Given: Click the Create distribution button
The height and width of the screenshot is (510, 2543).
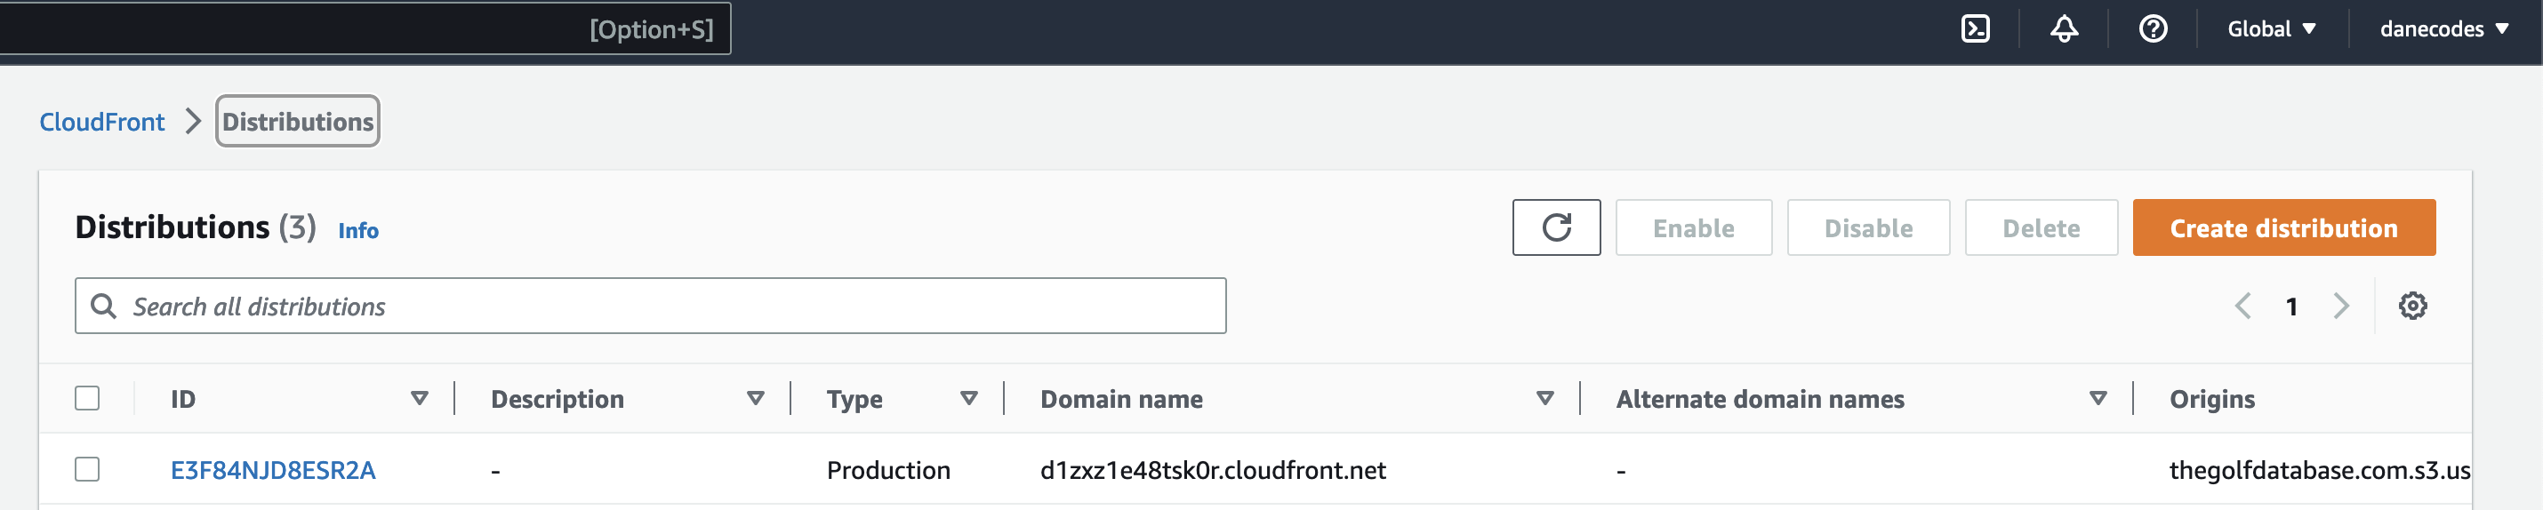Looking at the screenshot, I should (2283, 227).
